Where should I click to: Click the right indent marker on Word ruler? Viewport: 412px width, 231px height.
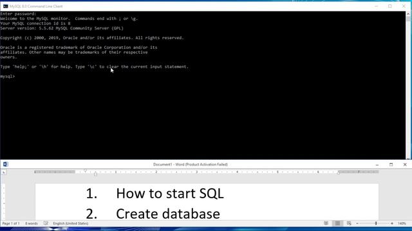[x=339, y=173]
